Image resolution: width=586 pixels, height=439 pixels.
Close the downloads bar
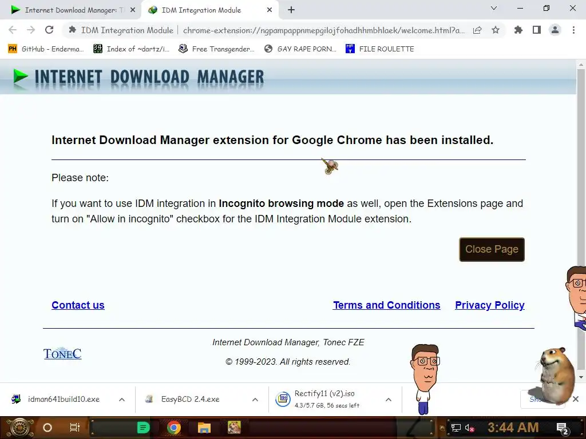576,400
